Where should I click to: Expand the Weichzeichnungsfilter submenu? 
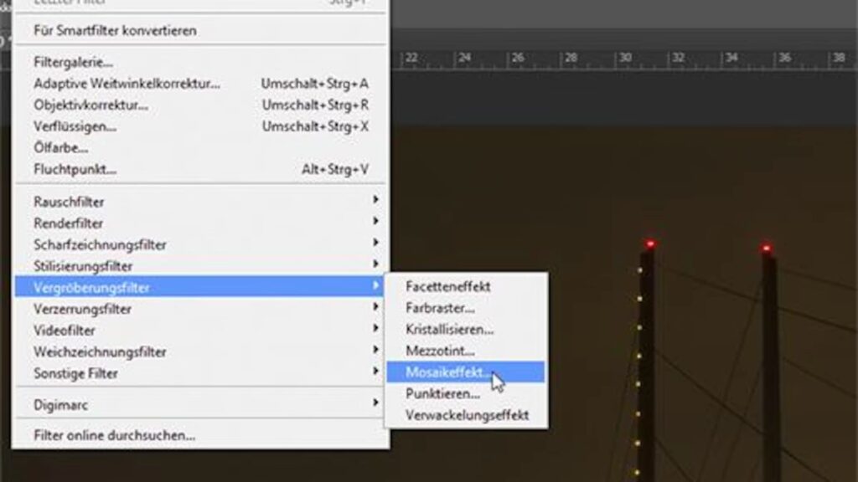click(100, 352)
